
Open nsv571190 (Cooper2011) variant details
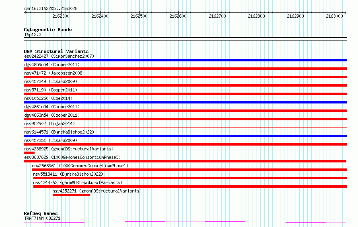point(51,90)
